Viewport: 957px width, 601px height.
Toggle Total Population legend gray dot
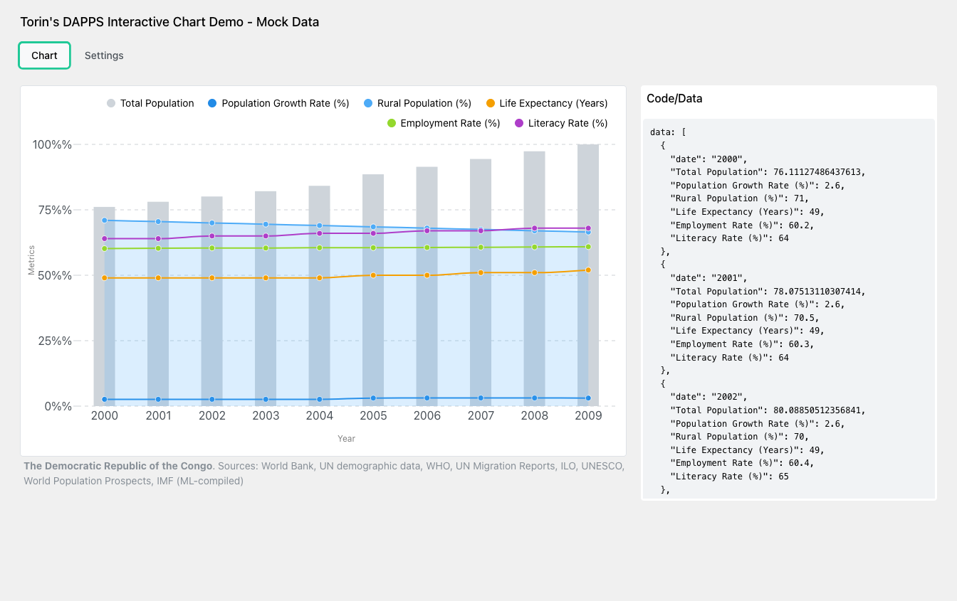pos(111,103)
